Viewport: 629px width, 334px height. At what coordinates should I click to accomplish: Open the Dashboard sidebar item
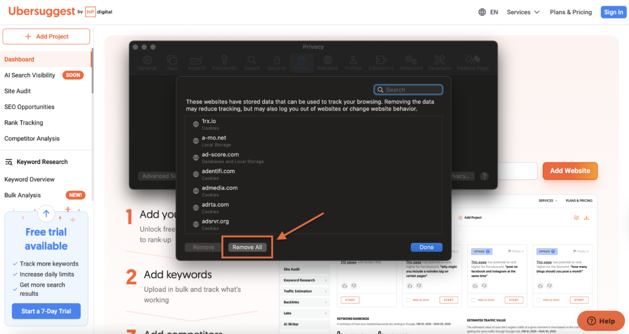(x=45, y=59)
